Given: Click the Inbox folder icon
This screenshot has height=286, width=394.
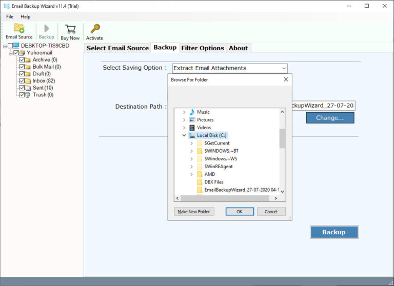Looking at the screenshot, I should pyautogui.click(x=28, y=81).
